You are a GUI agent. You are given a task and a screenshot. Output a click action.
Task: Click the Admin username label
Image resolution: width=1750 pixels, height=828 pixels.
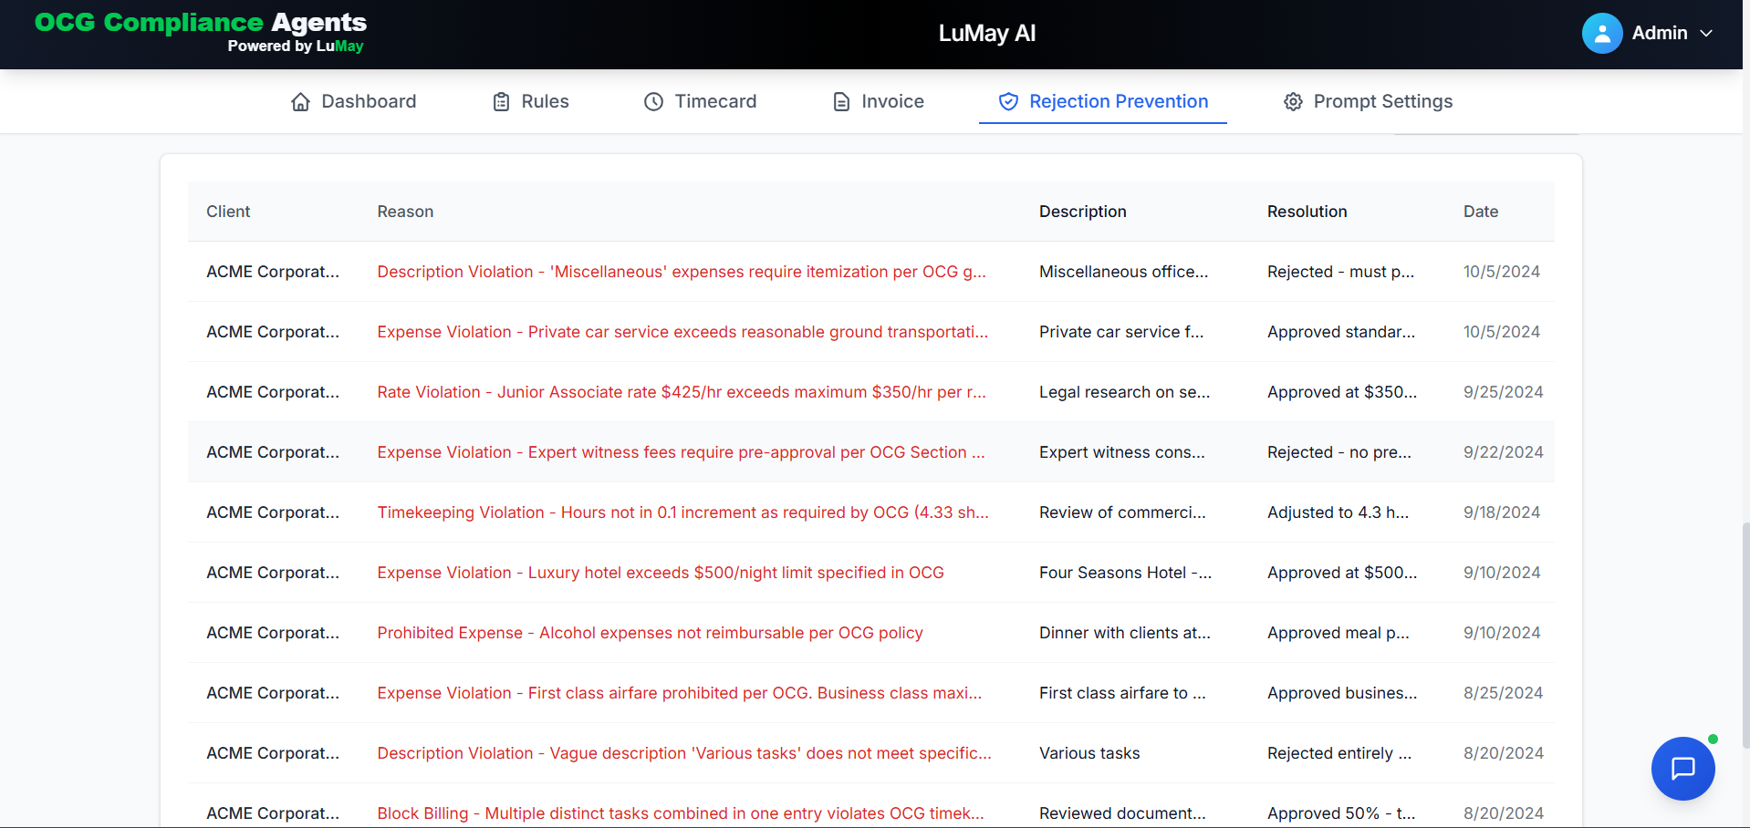1660,34
